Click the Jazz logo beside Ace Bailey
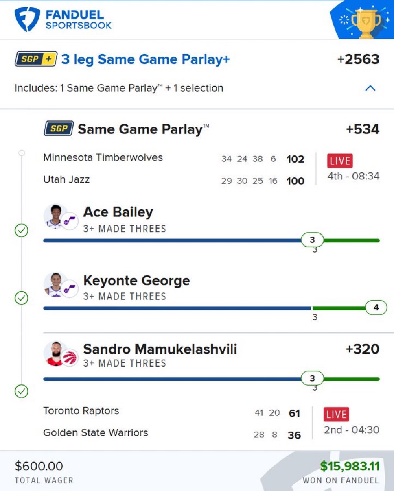 [70, 222]
